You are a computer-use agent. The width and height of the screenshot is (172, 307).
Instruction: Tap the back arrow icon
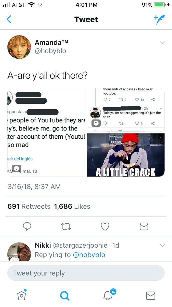(9, 19)
